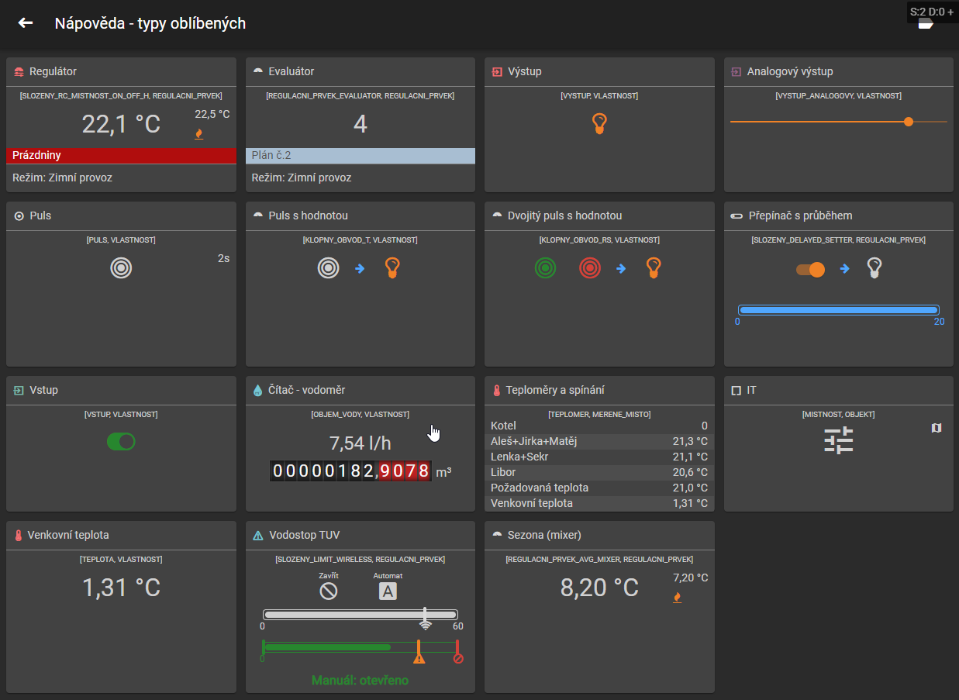Toggle the green Vstup switch

point(121,442)
